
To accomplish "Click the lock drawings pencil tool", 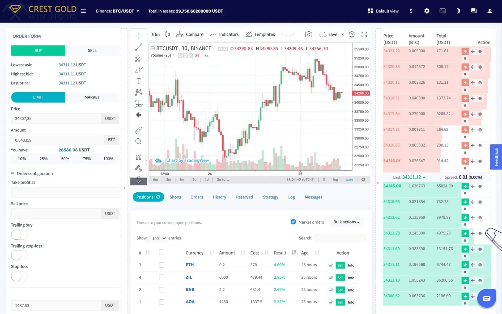I will click(x=139, y=168).
